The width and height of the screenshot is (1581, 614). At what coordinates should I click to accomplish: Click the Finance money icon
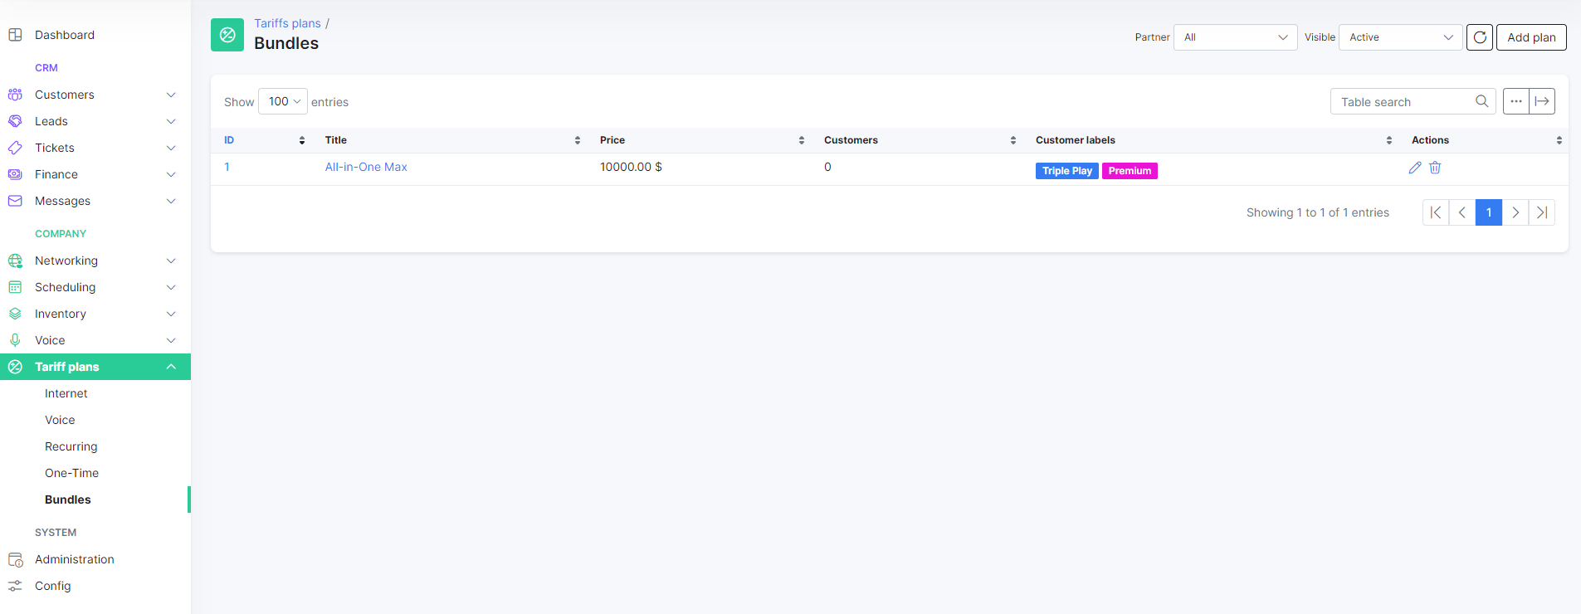coord(15,174)
